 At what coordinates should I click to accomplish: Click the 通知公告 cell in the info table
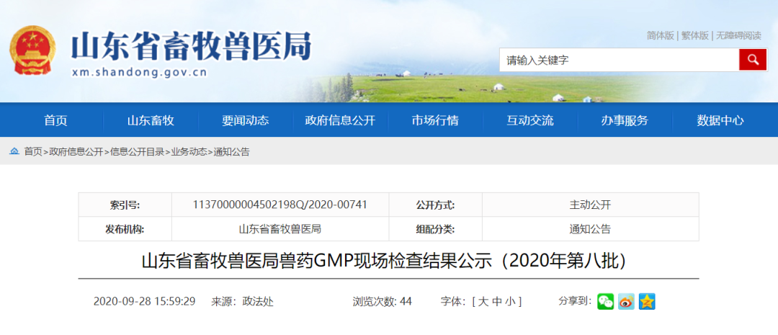(x=591, y=229)
